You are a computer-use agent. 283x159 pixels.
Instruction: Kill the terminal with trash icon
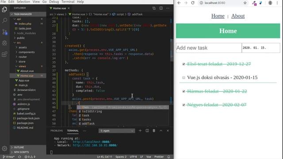[x=154, y=131]
